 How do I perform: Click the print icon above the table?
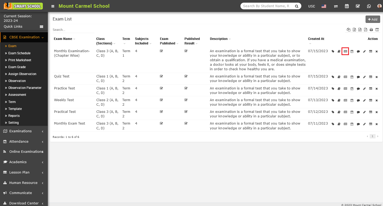point(371,30)
